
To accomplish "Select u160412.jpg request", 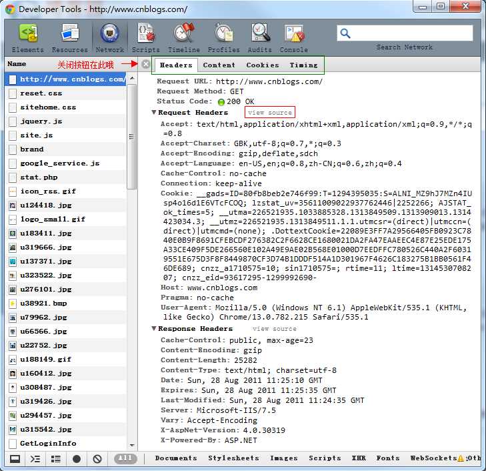I will [x=66, y=374].
